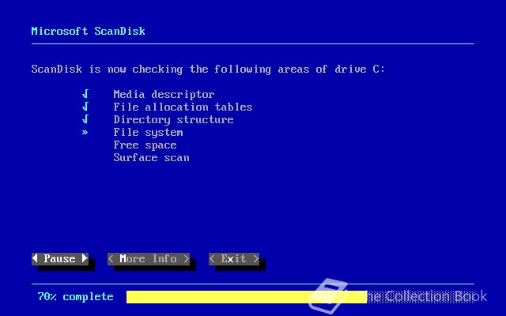Select the Directory structure line
The image size is (506, 316).
pos(174,119)
